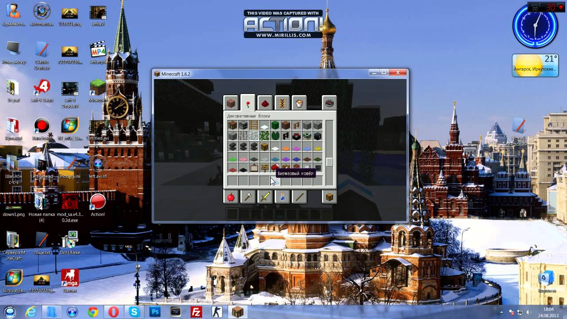This screenshot has height=319, width=567.
Task: Open the Left 4 Dead desktop shortcut
Action: tap(42, 91)
